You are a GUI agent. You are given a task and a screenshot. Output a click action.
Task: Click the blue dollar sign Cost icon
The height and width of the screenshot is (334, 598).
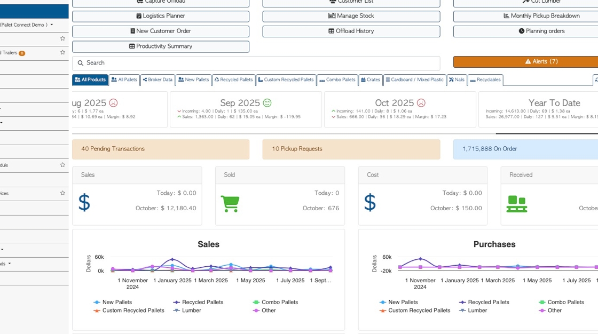coord(370,202)
